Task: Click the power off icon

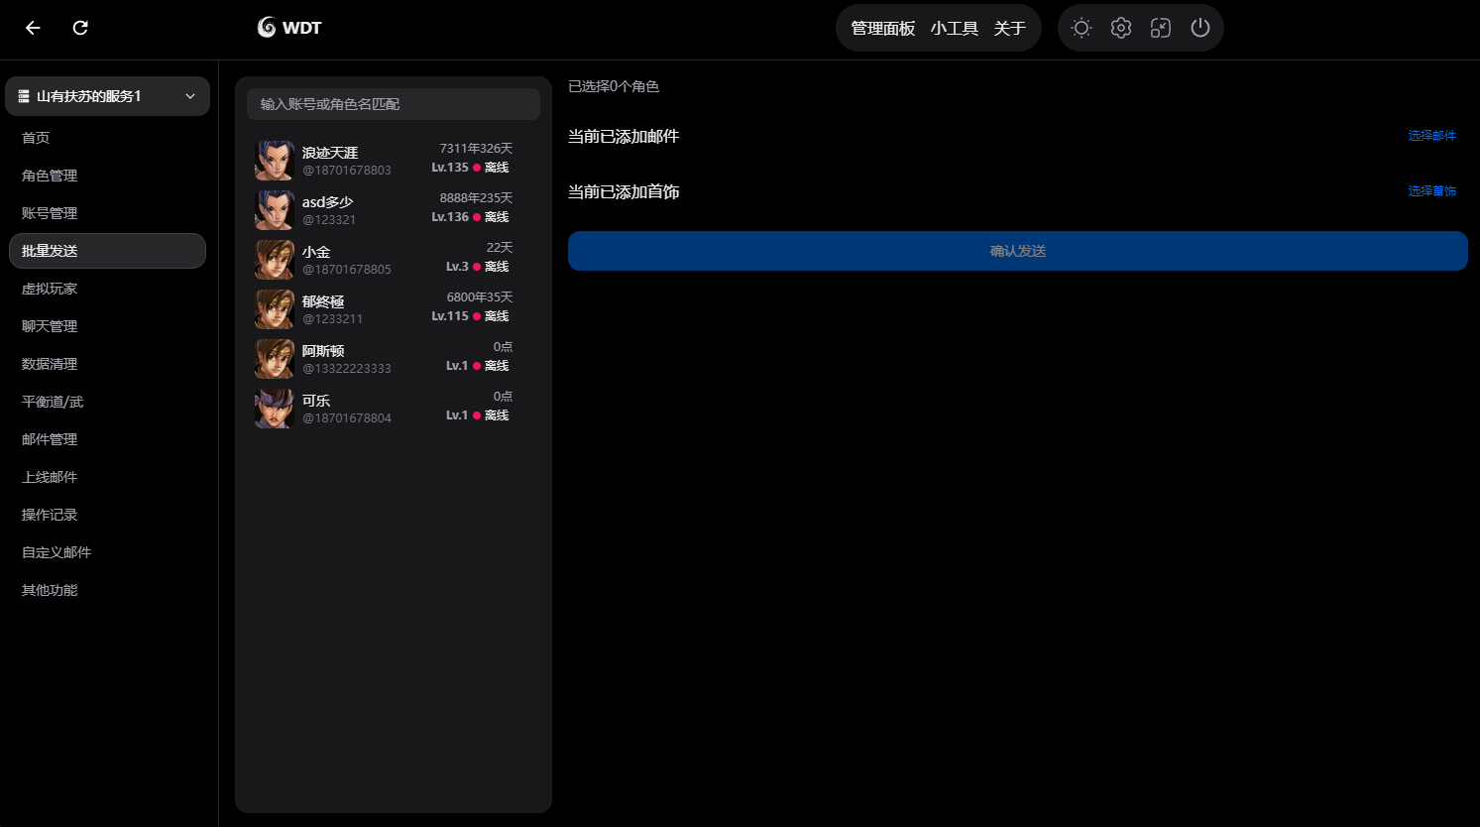Action: (1200, 28)
